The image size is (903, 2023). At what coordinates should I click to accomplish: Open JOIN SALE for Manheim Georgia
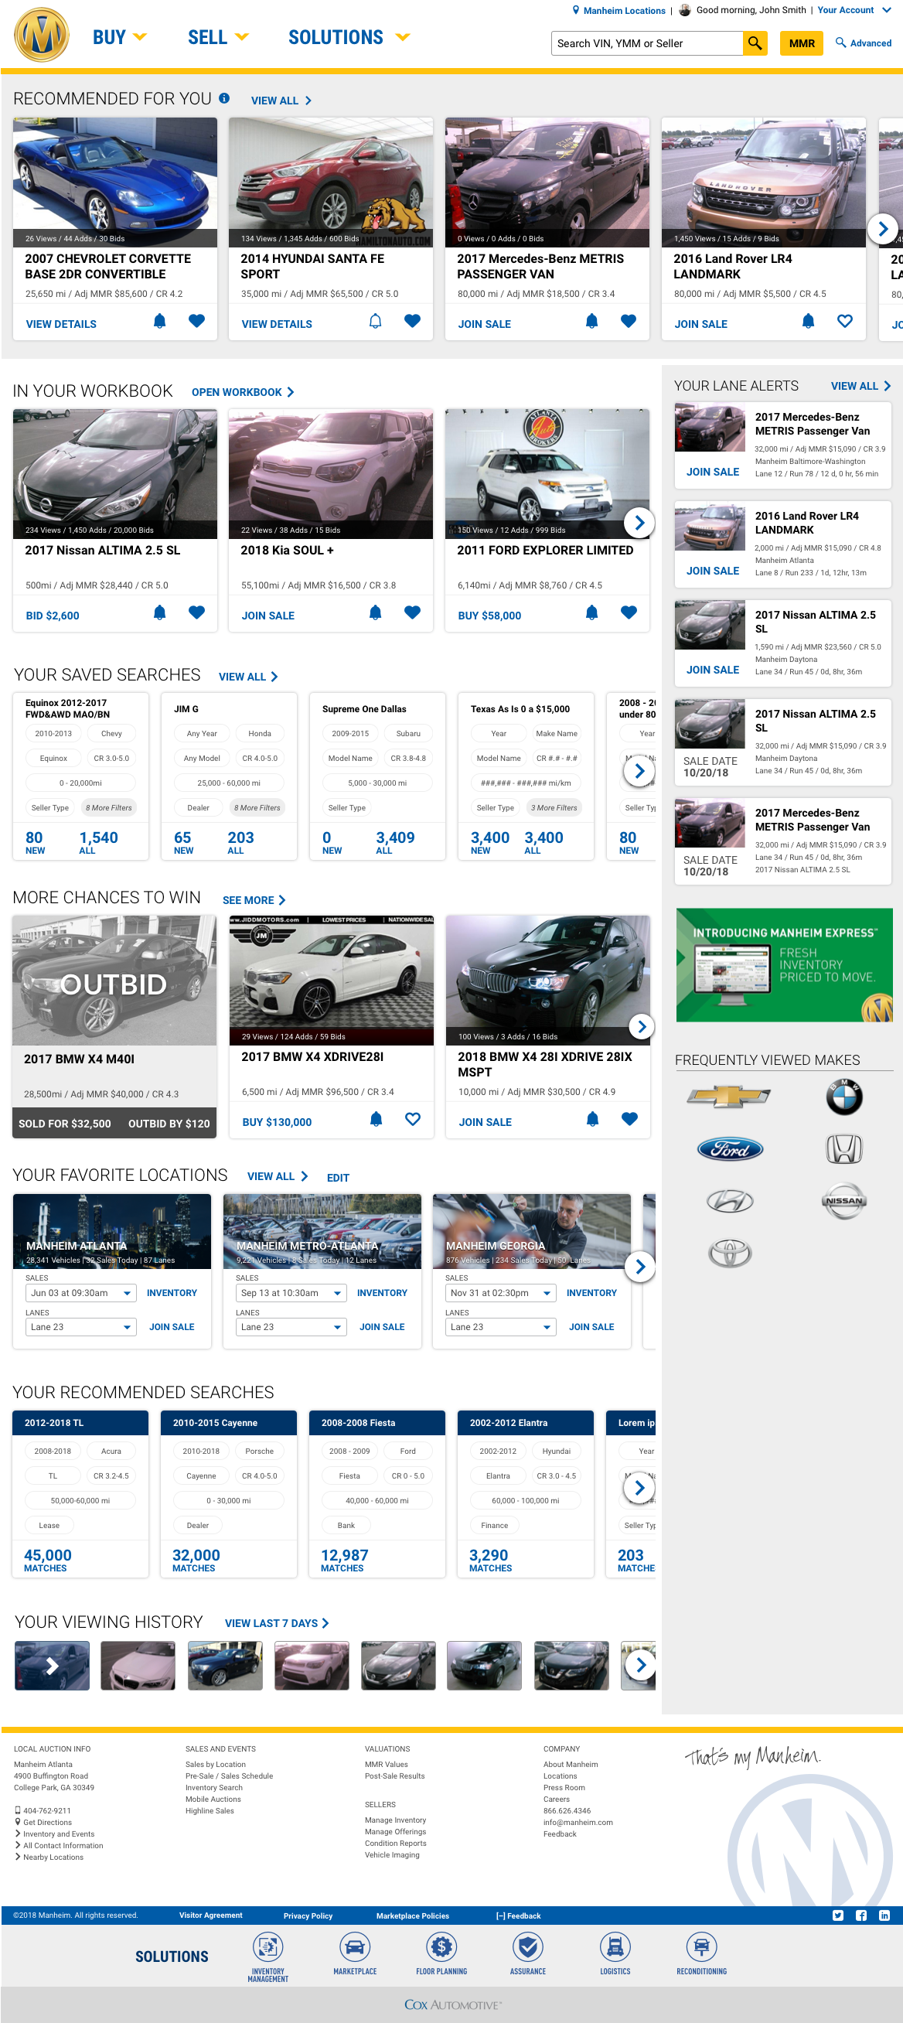[591, 1326]
